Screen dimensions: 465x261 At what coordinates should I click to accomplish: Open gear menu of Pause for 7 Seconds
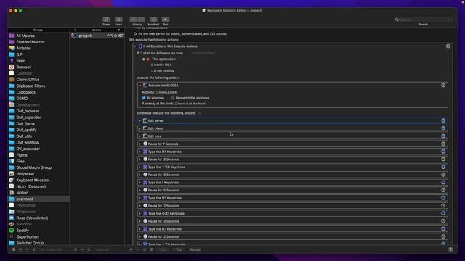(443, 144)
